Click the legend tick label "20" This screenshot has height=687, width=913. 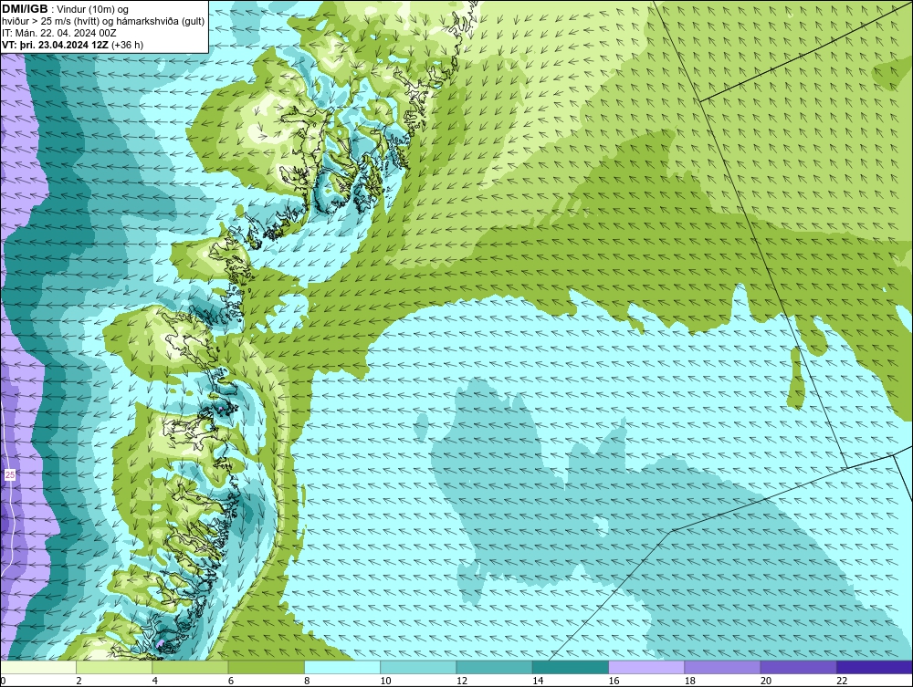point(766,681)
